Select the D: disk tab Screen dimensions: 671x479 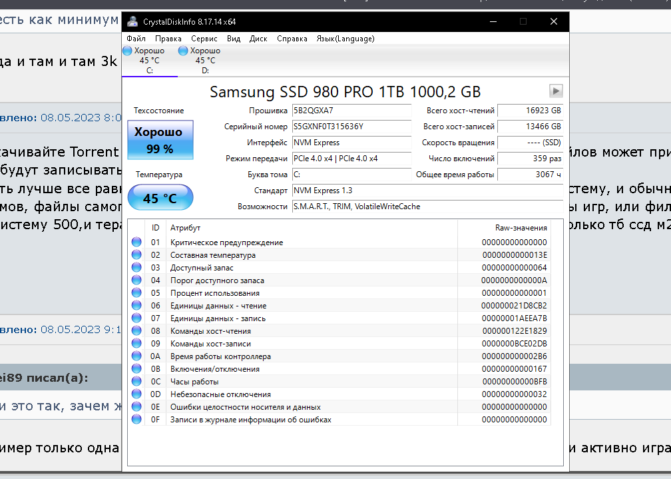206,61
